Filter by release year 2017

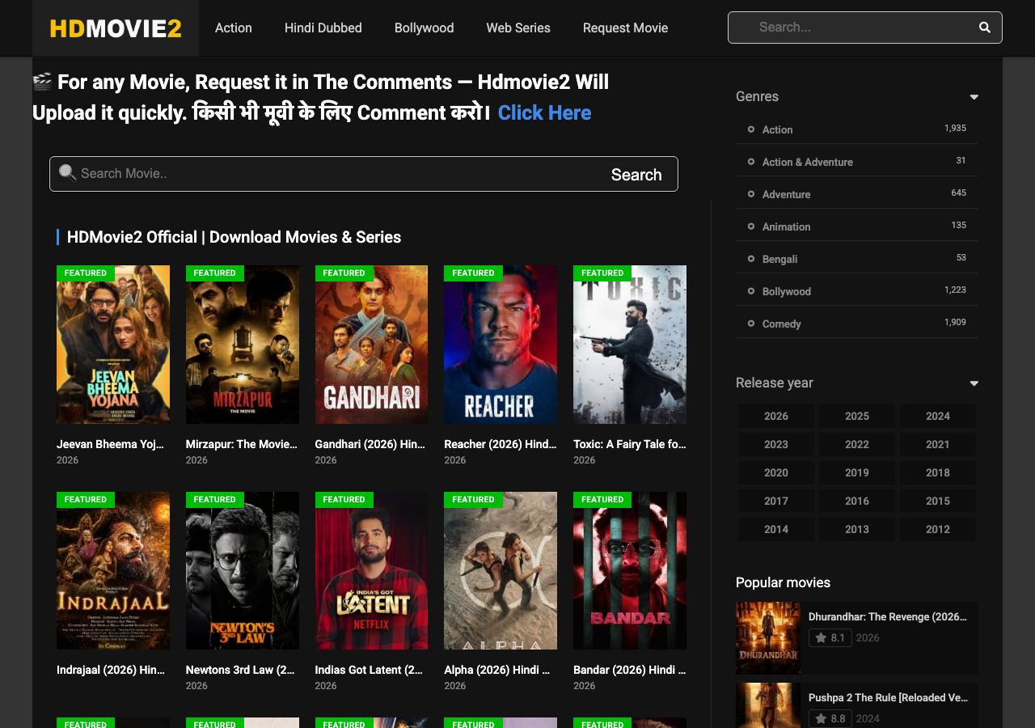tap(776, 501)
